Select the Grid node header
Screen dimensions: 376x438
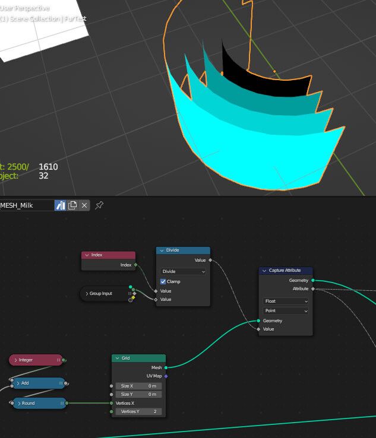point(138,358)
